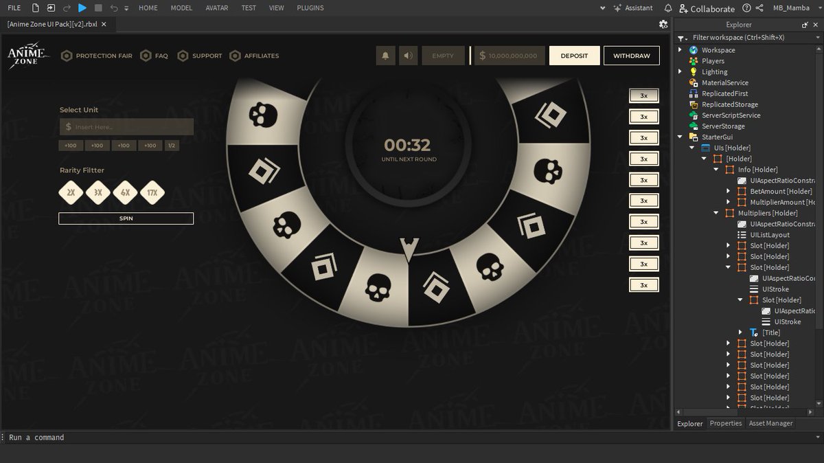Click the Open place icon beside New
The width and height of the screenshot is (824, 463).
(51, 8)
